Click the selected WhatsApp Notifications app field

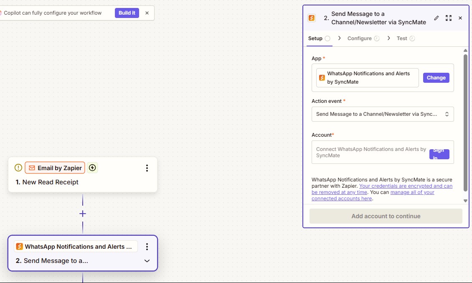tap(367, 78)
